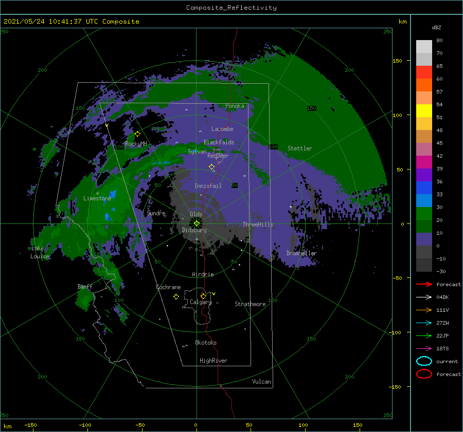Click the Blackfalds label
This screenshot has width=463, height=432.
[219, 142]
